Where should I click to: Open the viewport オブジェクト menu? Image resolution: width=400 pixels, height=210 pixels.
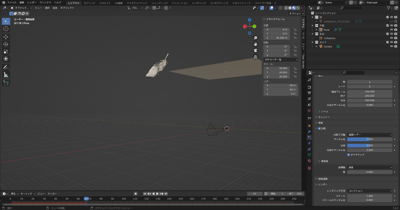[67, 8]
